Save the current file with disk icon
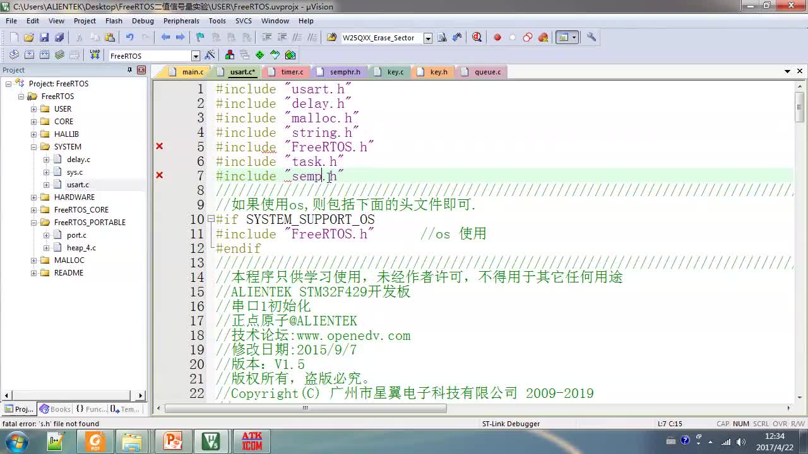This screenshot has height=454, width=808. (x=44, y=38)
